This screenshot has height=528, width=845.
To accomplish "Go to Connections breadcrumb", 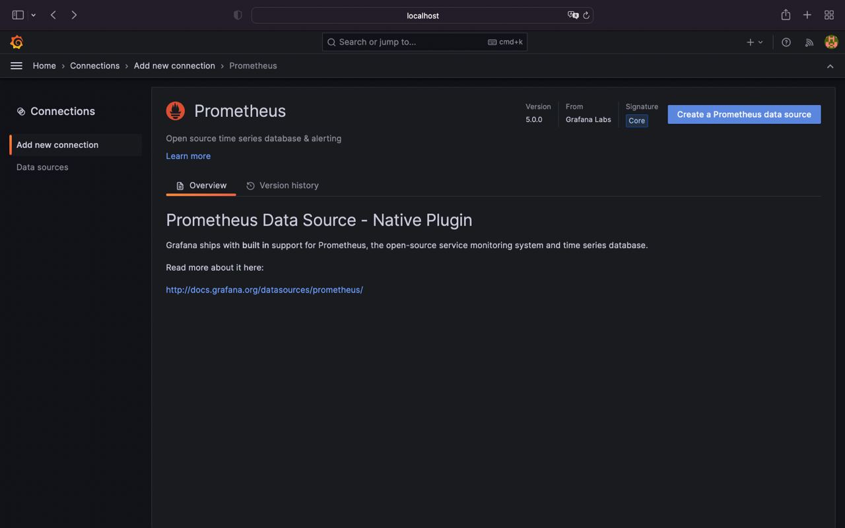I will coord(95,65).
